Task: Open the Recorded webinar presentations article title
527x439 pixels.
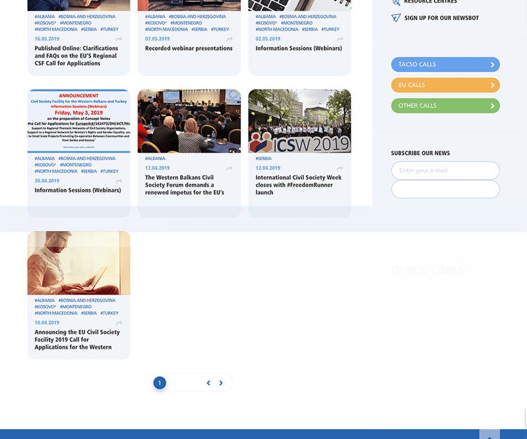Action: click(x=189, y=48)
